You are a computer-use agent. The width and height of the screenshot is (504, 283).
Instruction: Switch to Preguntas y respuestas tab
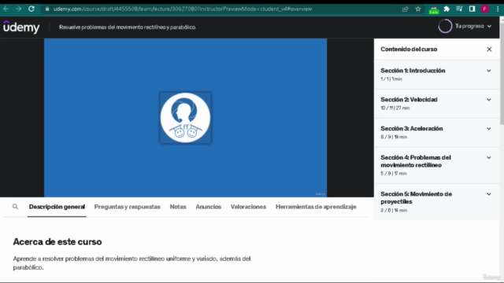(128, 207)
